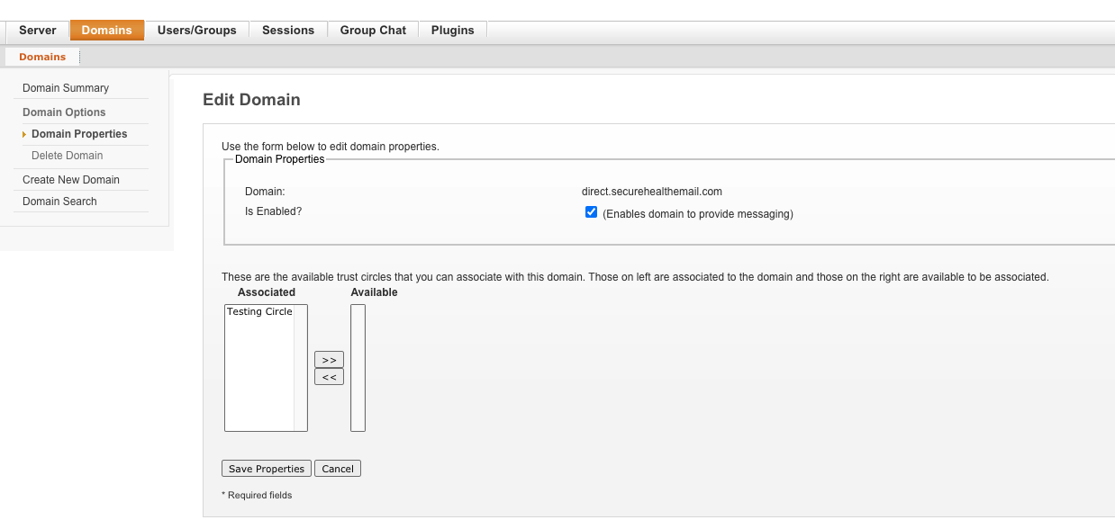1115x529 pixels.
Task: Click the Cancel button
Action: [338, 469]
